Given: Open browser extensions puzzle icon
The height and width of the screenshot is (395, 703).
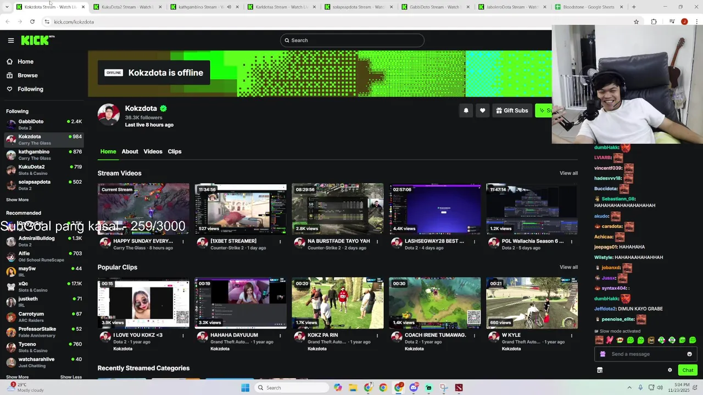Looking at the screenshot, I should pos(654,22).
